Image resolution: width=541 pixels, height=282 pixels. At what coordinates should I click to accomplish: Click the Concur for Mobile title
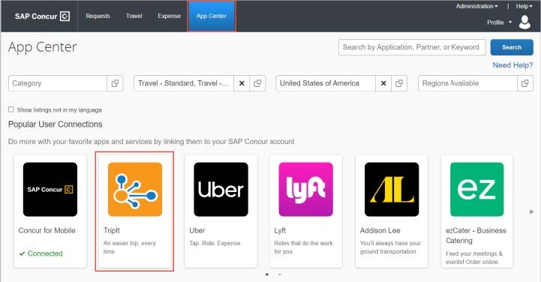[47, 230]
